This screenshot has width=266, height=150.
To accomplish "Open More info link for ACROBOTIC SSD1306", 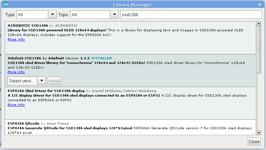I will [x=16, y=40].
